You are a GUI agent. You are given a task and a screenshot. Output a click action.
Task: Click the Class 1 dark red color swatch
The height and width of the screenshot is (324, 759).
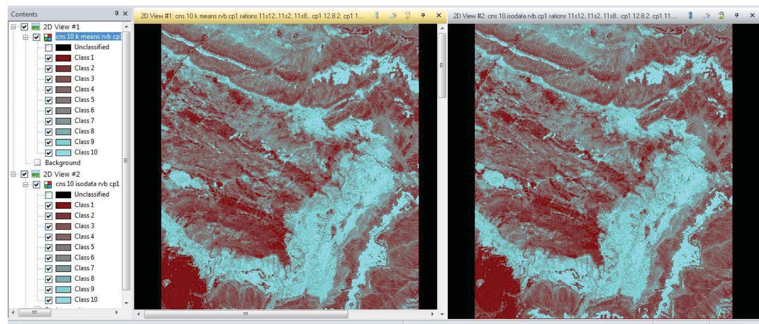pyautogui.click(x=63, y=58)
